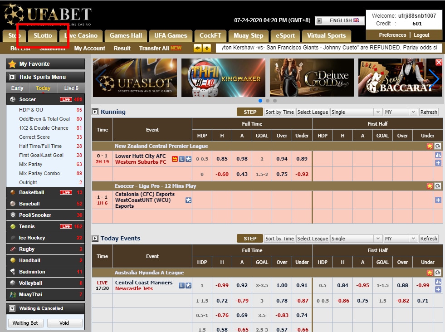Click the Waiting Bet button
This screenshot has width=445, height=332.
coord(25,323)
